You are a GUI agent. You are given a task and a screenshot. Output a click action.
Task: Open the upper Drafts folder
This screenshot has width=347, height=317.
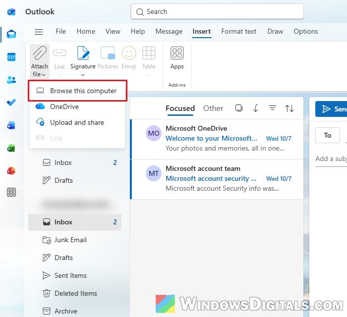pos(75,180)
